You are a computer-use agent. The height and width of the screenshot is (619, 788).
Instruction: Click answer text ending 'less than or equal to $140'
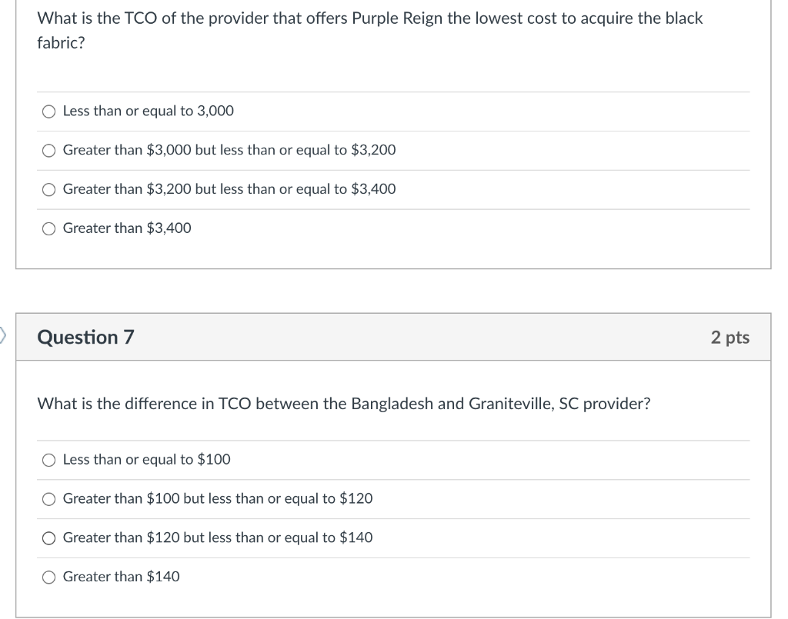coord(218,537)
